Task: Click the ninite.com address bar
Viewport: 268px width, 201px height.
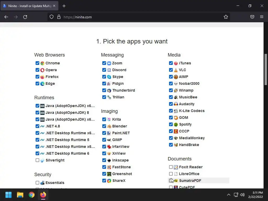Action: [x=138, y=17]
